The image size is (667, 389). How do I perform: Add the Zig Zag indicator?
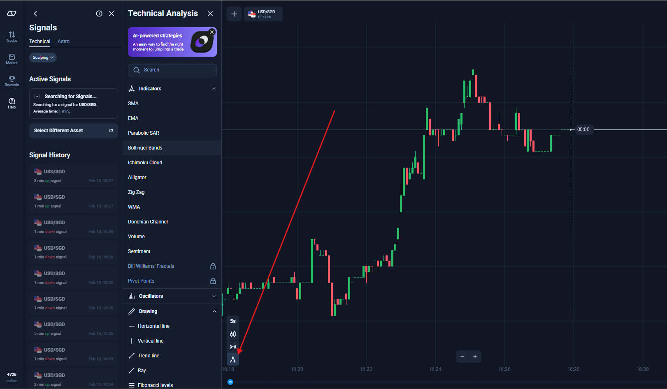coord(172,192)
